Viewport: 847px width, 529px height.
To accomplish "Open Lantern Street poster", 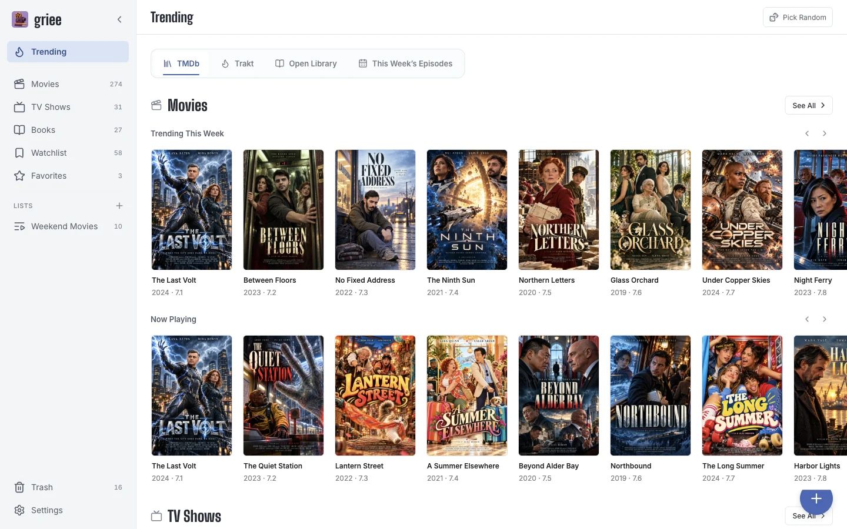I will tap(375, 396).
